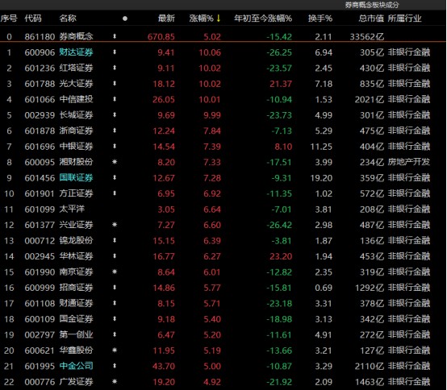The image size is (447, 390).
Task: Click marker icon in 券商概念 row
Action: (115, 36)
